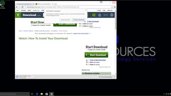Expand the download item options arrow

click(35, 77)
